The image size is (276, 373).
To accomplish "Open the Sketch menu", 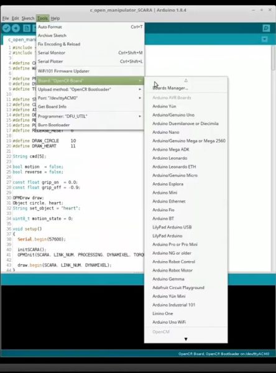I will [x=28, y=18].
